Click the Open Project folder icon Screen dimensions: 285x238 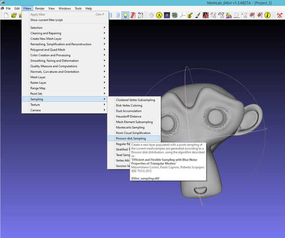14,15
